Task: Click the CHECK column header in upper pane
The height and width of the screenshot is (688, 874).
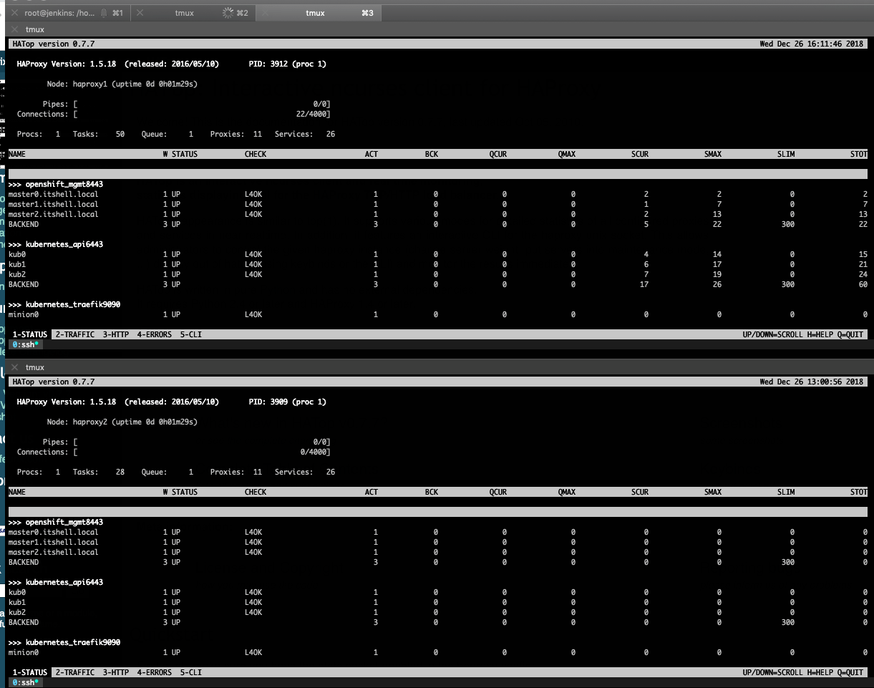Action: pos(256,154)
